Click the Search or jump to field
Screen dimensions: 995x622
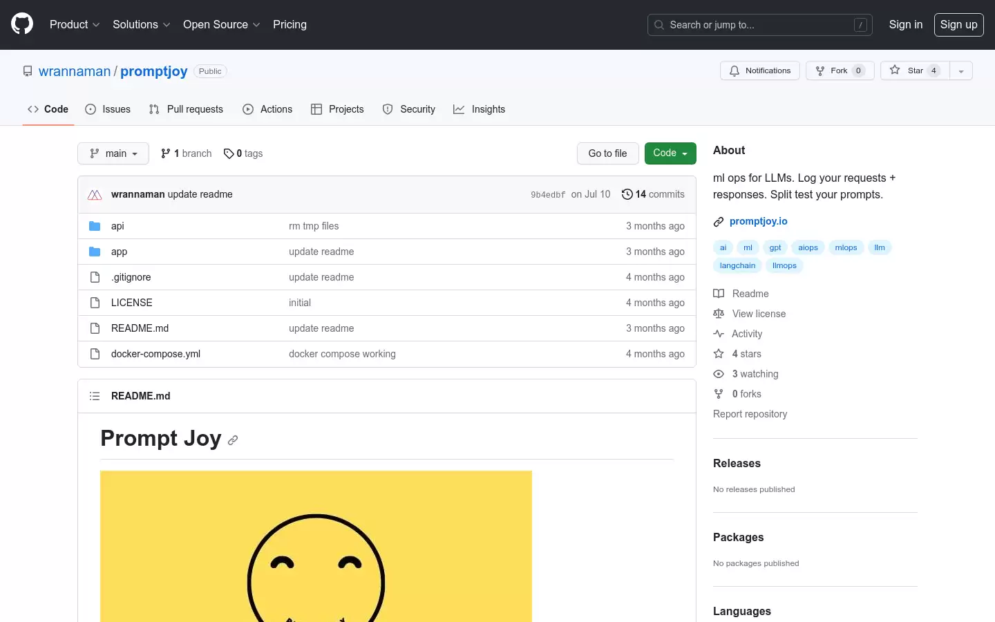760,25
